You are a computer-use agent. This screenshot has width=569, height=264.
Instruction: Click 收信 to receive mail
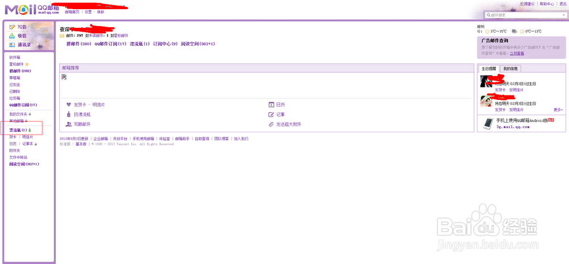click(x=22, y=36)
